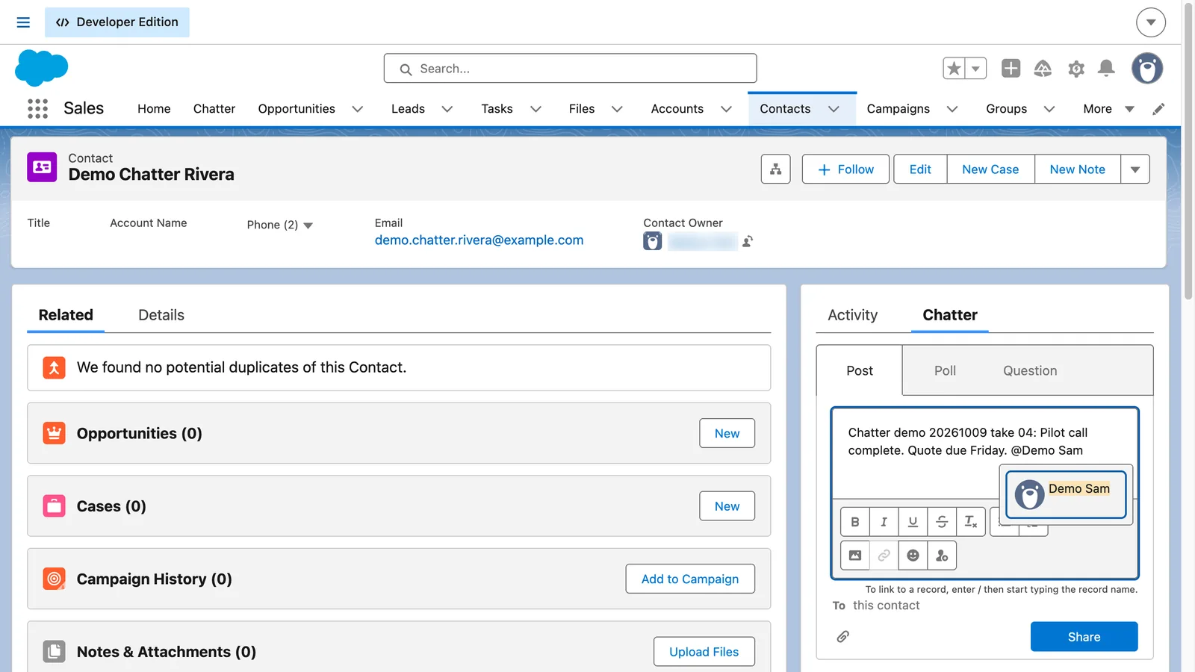This screenshot has width=1195, height=672.
Task: Open the user profile avatar in header
Action: (x=1147, y=69)
